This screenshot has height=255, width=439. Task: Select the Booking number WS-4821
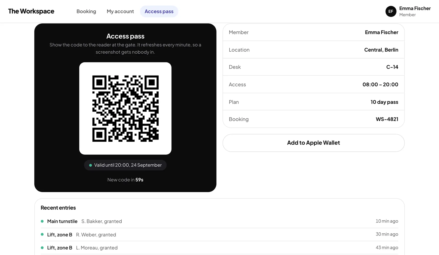387,119
